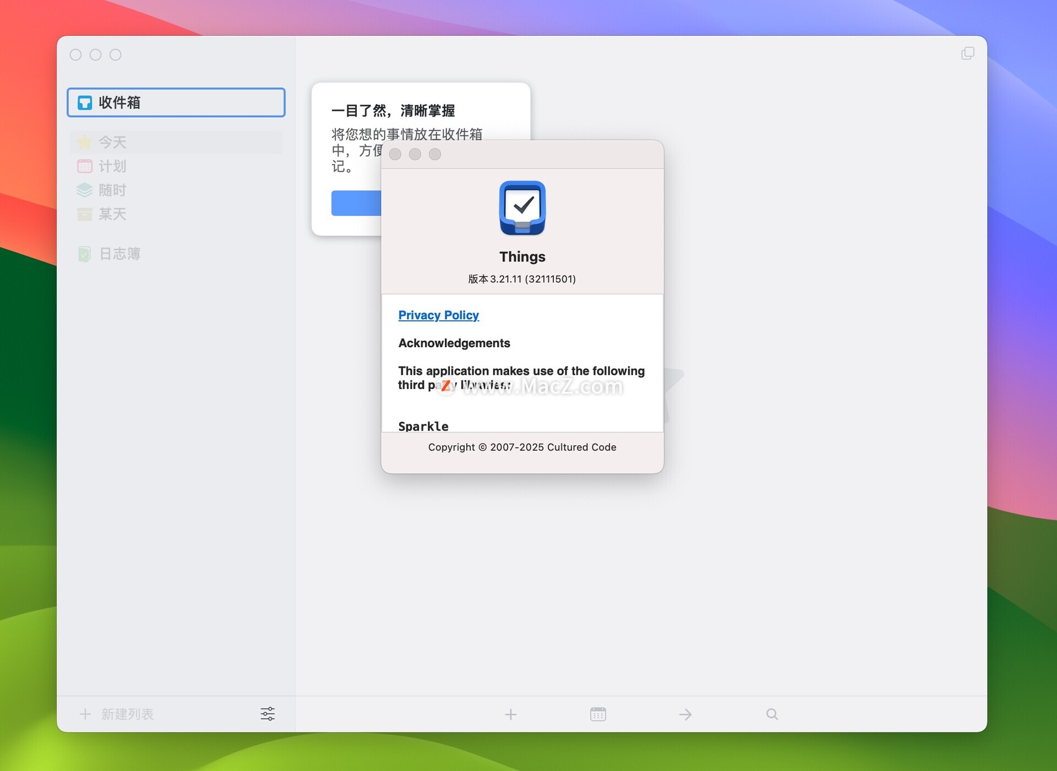This screenshot has width=1057, height=771.
Task: Open quick find magnifier icon
Action: coord(772,714)
